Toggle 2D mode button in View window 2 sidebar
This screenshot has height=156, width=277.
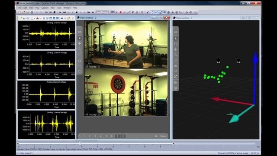click(80, 32)
